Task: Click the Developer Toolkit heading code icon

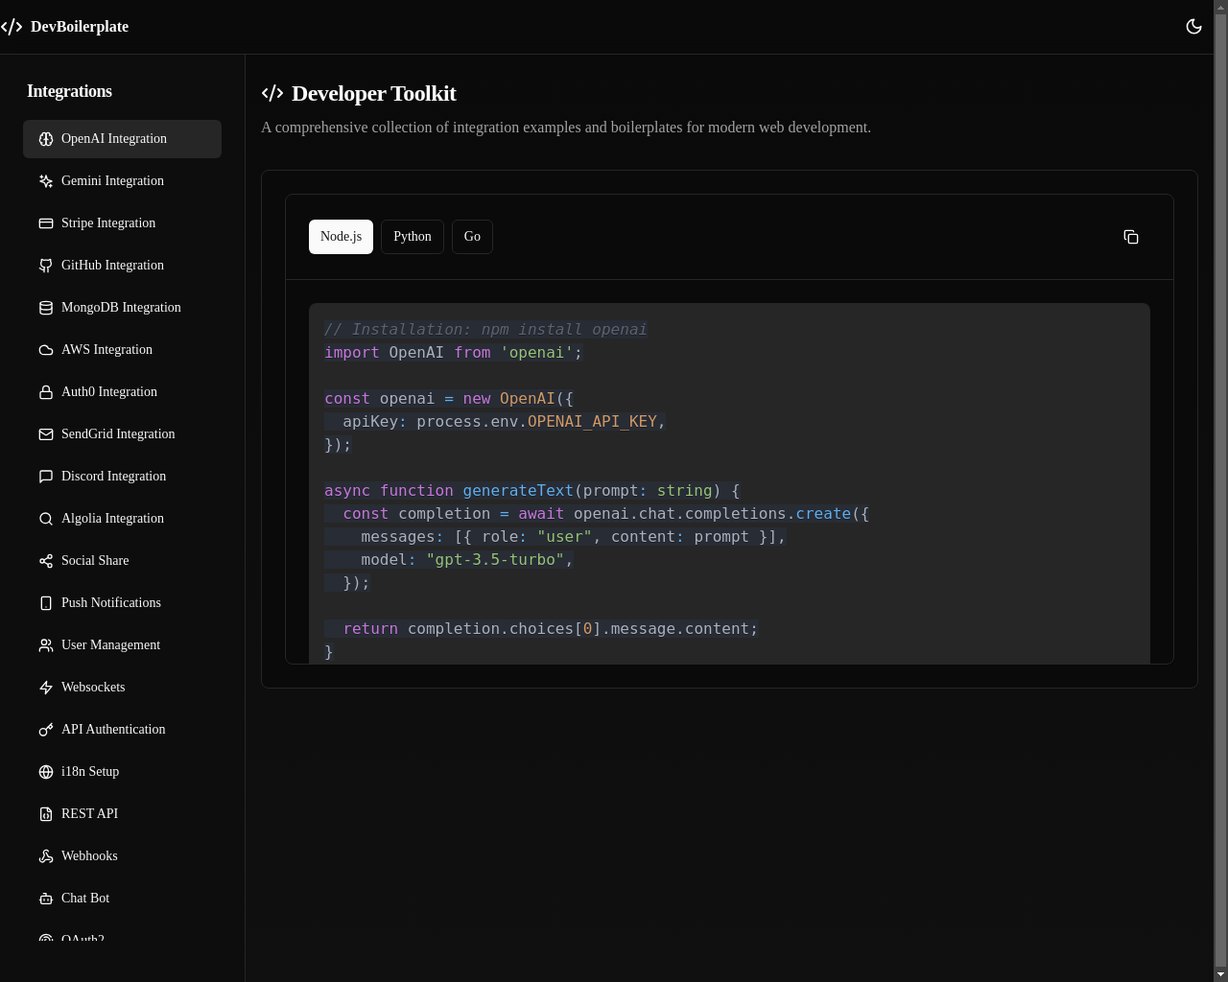Action: point(272,93)
